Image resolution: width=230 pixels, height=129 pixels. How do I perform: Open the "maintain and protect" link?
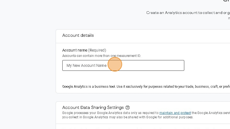[175, 113]
